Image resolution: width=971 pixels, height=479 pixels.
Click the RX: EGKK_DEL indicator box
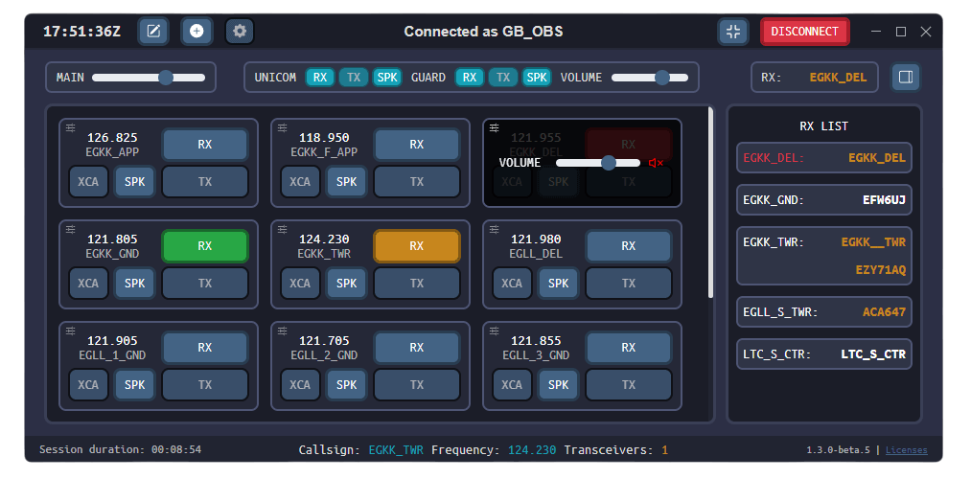(815, 78)
